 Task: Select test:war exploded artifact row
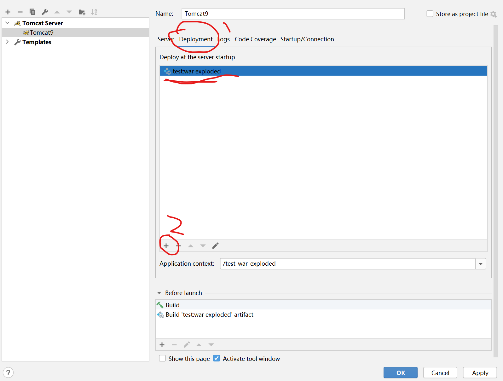click(323, 71)
